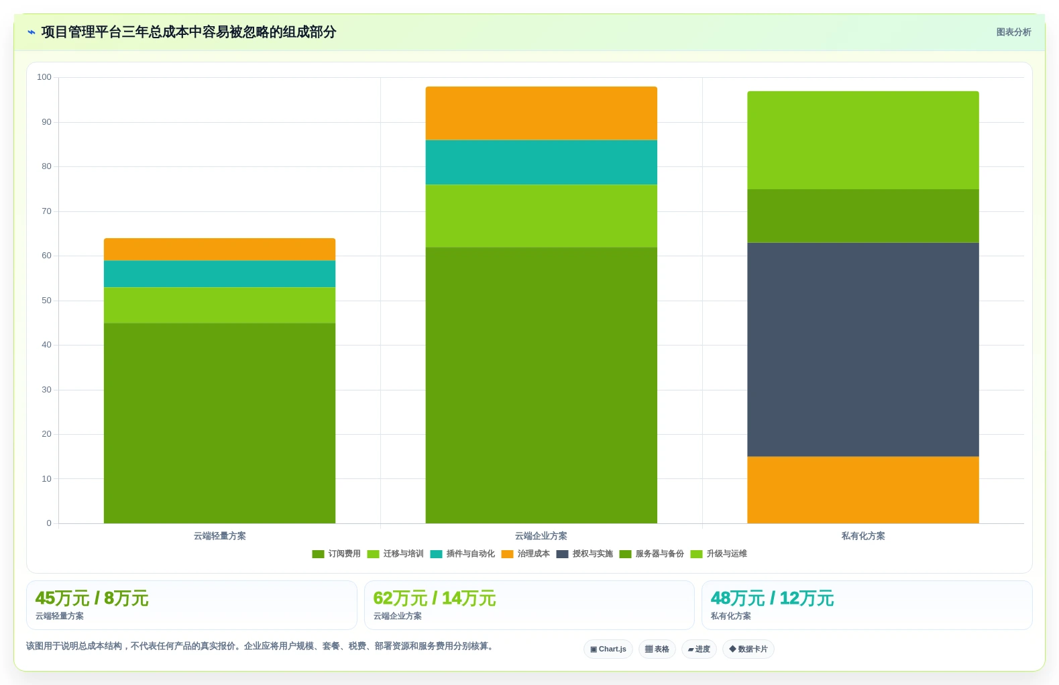Toggle the 迁移与培训 legend item
Viewport: 1059px width, 685px height.
(395, 554)
